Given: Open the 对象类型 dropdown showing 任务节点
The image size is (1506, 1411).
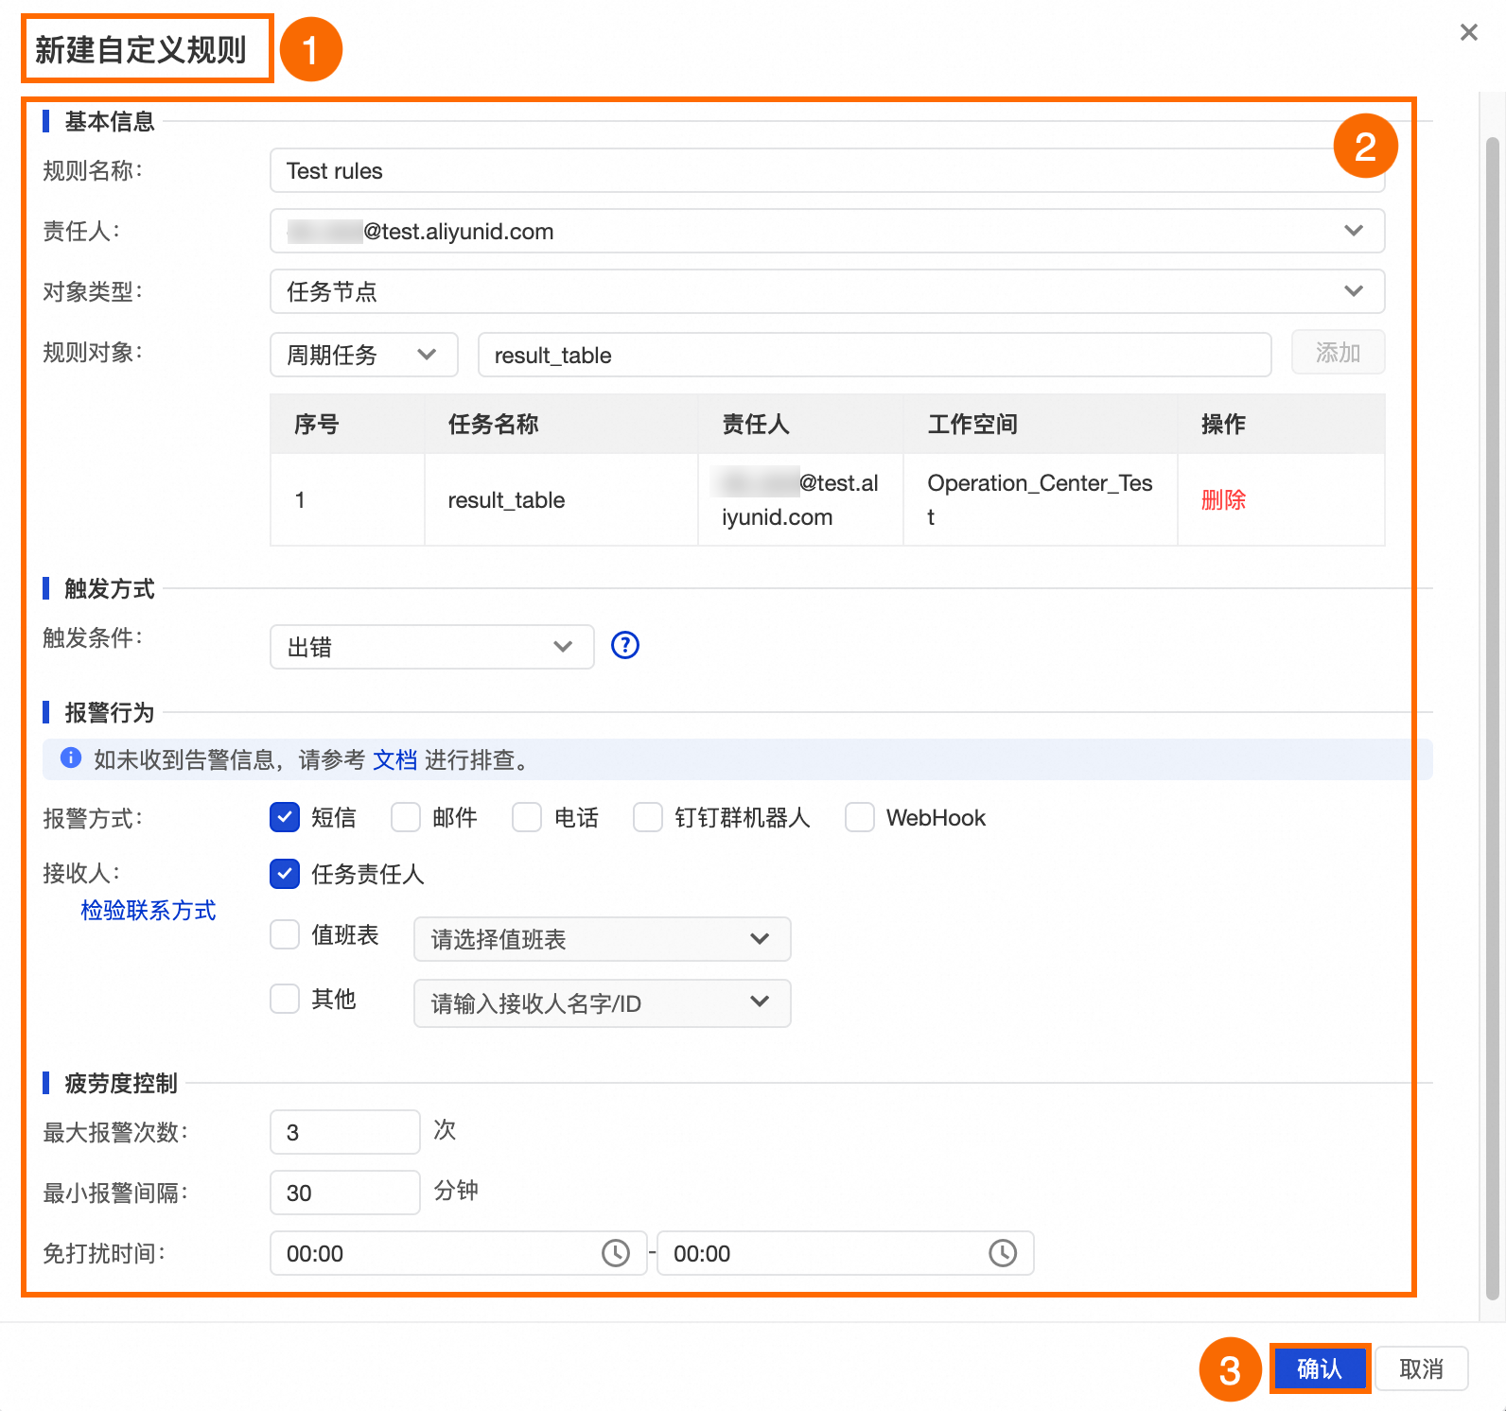Looking at the screenshot, I should coord(828,291).
